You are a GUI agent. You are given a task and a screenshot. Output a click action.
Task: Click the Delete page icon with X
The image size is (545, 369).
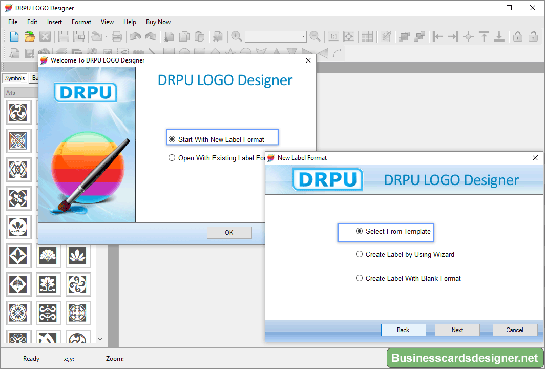(218, 36)
